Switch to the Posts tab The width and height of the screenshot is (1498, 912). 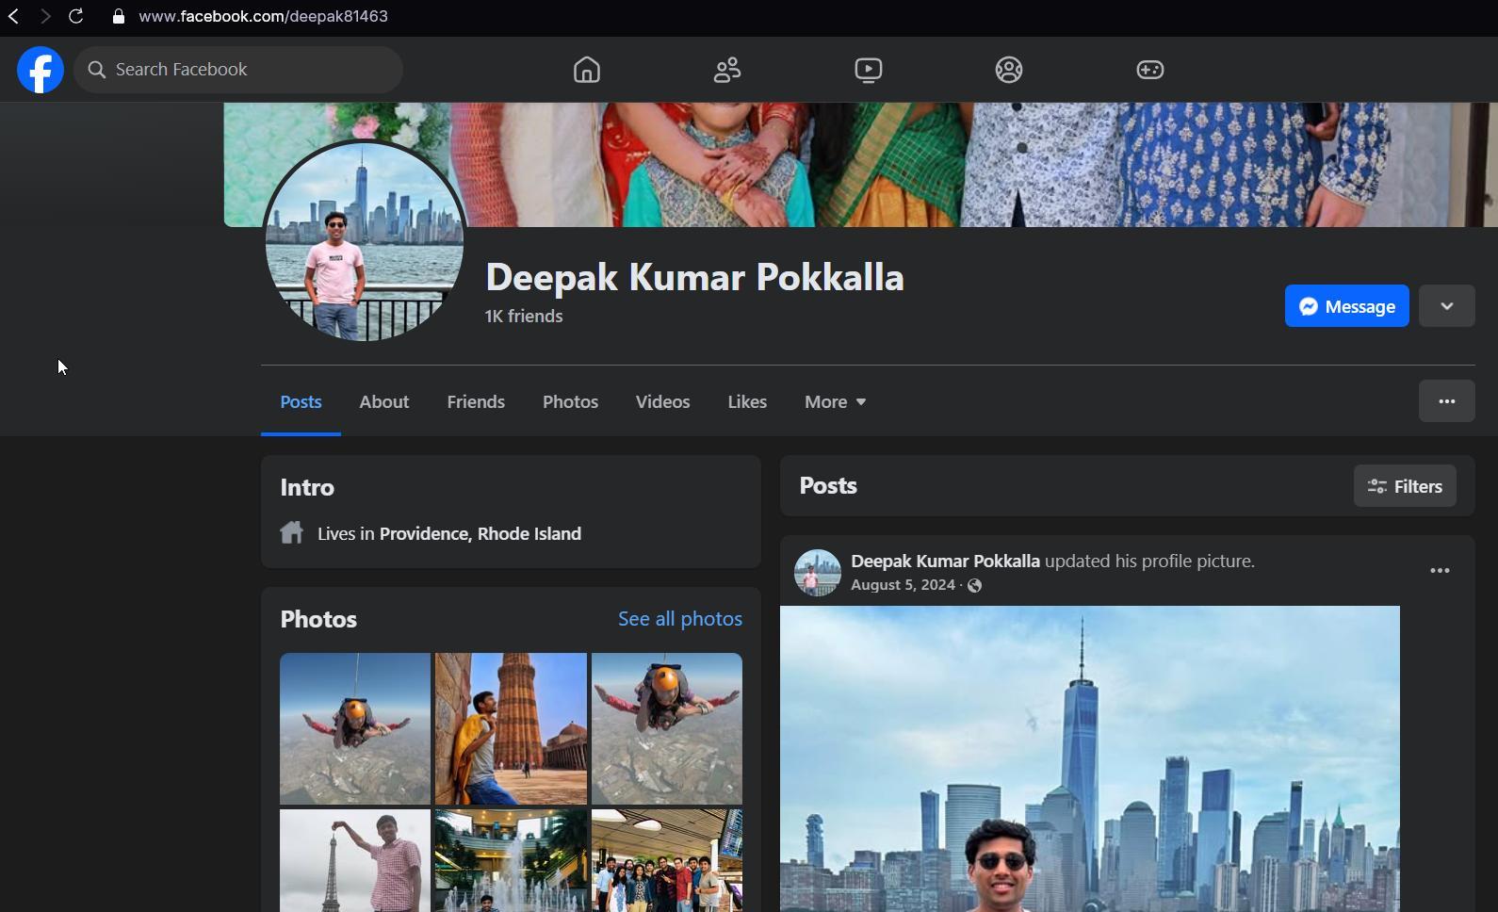click(x=301, y=402)
